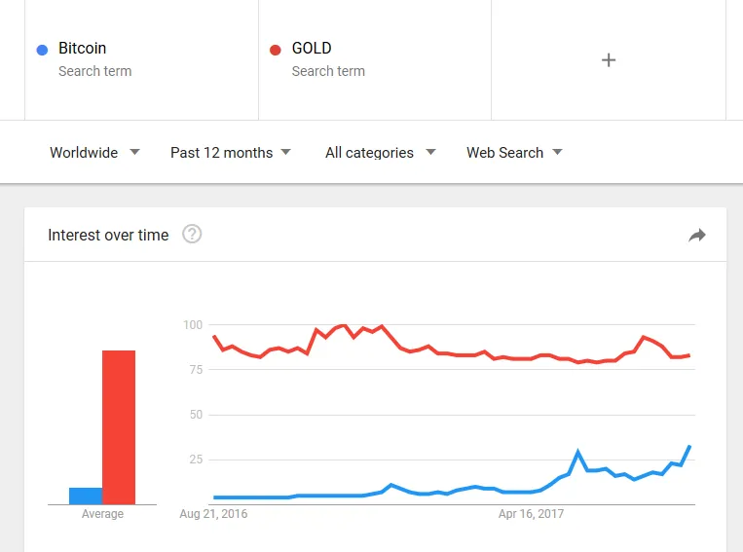
Task: Click the share arrow icon
Action: [697, 235]
